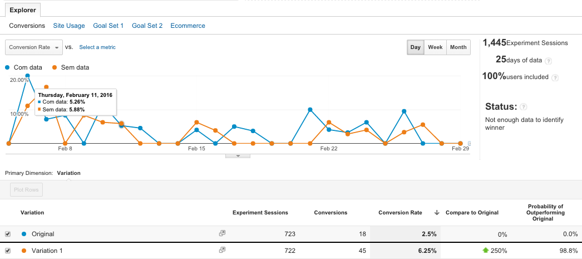
Task: Click the help icon next to Status
Action: click(x=524, y=107)
